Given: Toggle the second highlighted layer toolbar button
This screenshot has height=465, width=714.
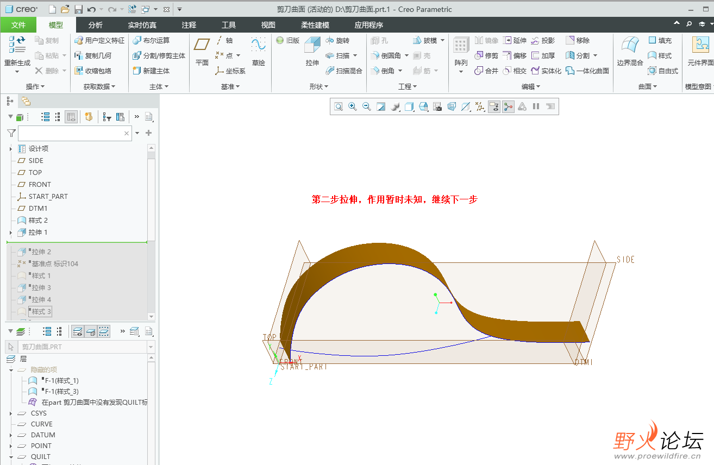Looking at the screenshot, I should coord(91,331).
